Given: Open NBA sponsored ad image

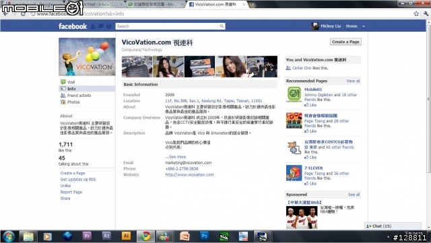Looking at the screenshot, I should 302,217.
